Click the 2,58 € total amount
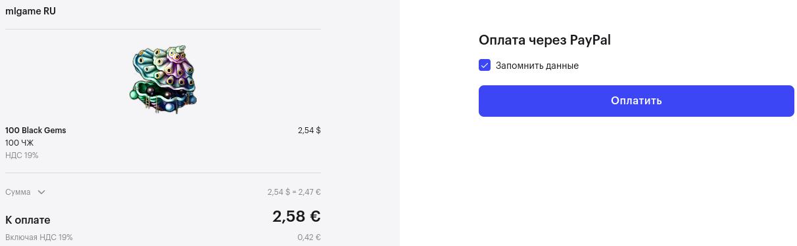Screen dimensions: 797x246 (297, 216)
